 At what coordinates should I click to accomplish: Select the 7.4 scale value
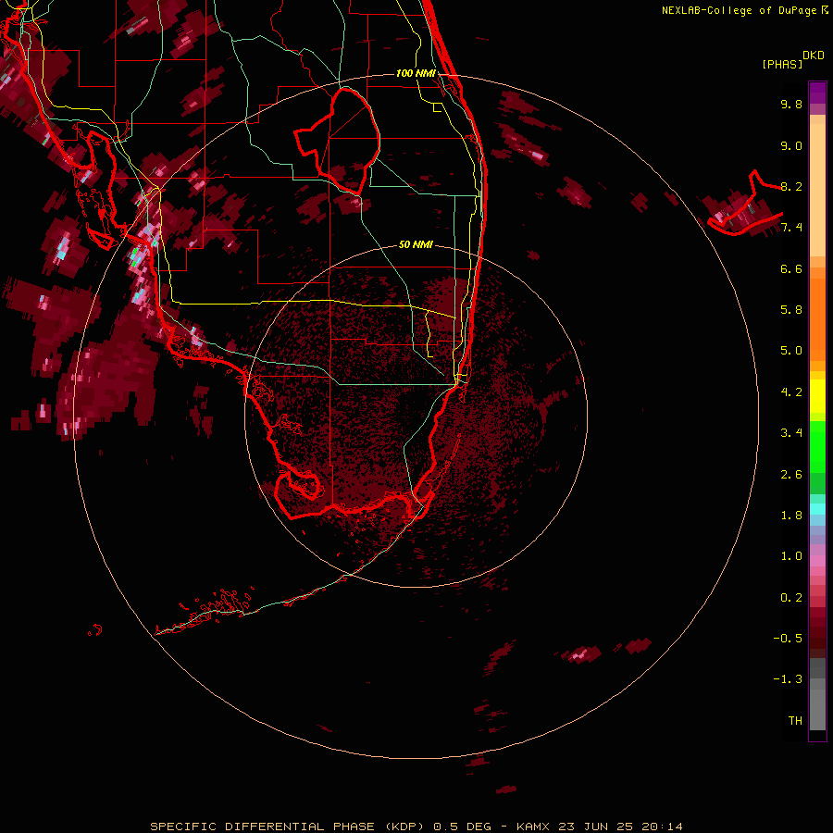[x=791, y=228]
